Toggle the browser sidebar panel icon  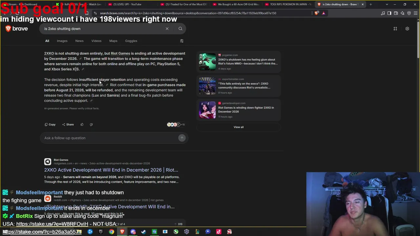(x=389, y=13)
